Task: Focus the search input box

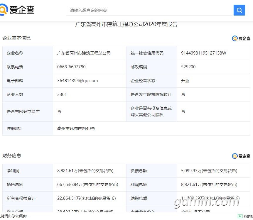Action: pos(150,10)
